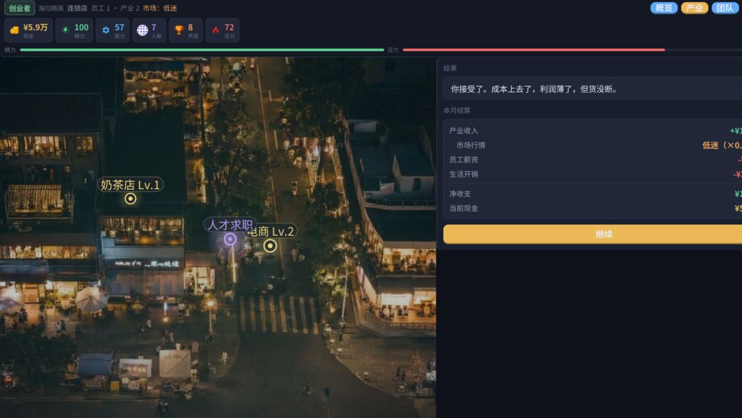Click the 72 pressure value

229,27
